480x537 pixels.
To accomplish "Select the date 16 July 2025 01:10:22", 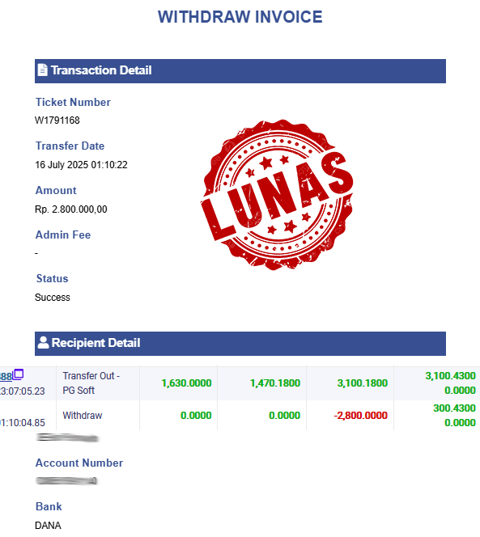I will 81,165.
